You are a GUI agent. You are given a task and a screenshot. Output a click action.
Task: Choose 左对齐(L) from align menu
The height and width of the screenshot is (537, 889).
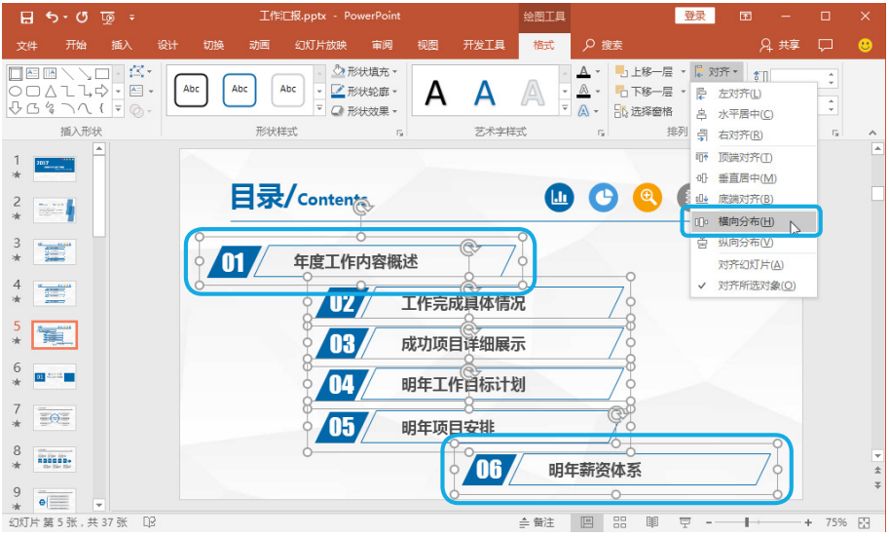pos(754,94)
